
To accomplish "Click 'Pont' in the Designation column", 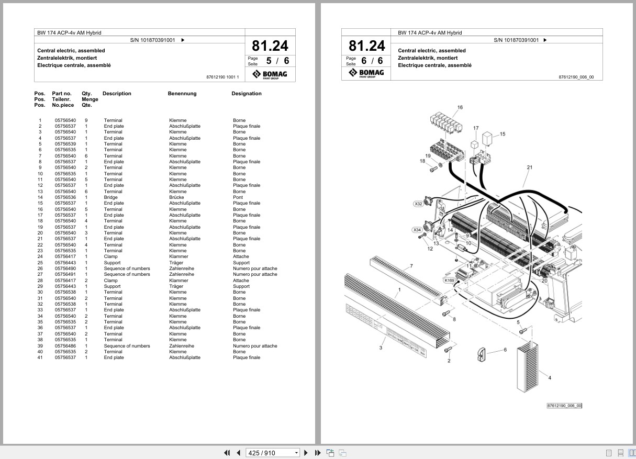I will click(x=238, y=197).
